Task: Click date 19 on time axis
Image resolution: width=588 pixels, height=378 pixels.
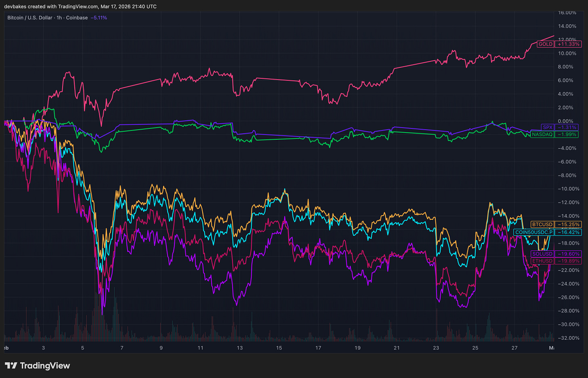Action: 357,348
